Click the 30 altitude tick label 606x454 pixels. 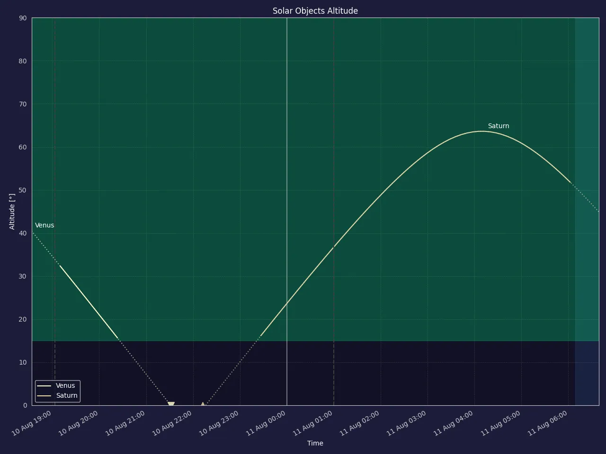pyautogui.click(x=23, y=276)
